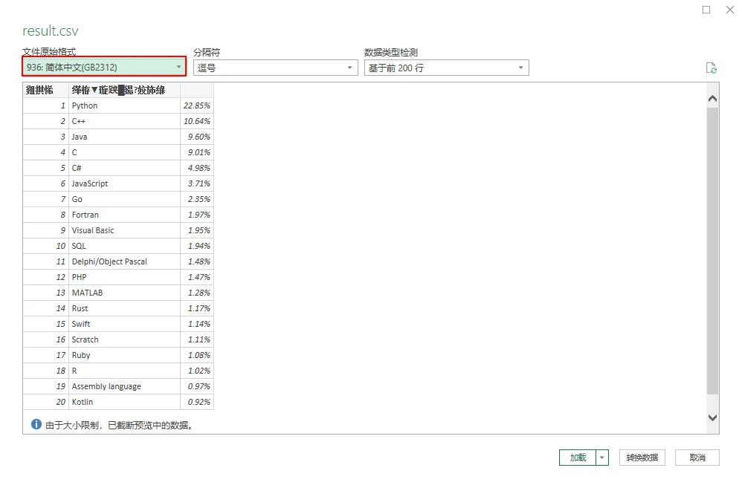Select the first garbled column header
This screenshot has height=488, width=742.
[45, 90]
